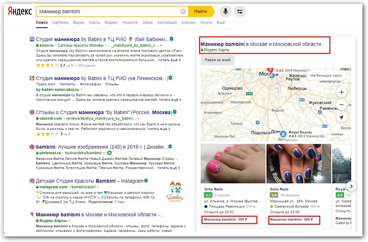Click Читать ещё under the otzovik snippet
This screenshot has height=242, width=368.
[x=159, y=129]
